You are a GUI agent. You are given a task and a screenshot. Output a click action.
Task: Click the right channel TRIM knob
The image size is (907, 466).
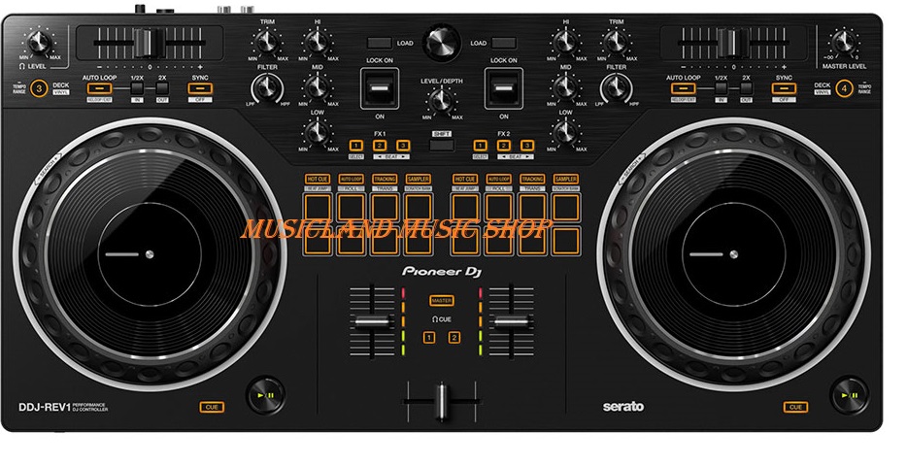coord(616,42)
